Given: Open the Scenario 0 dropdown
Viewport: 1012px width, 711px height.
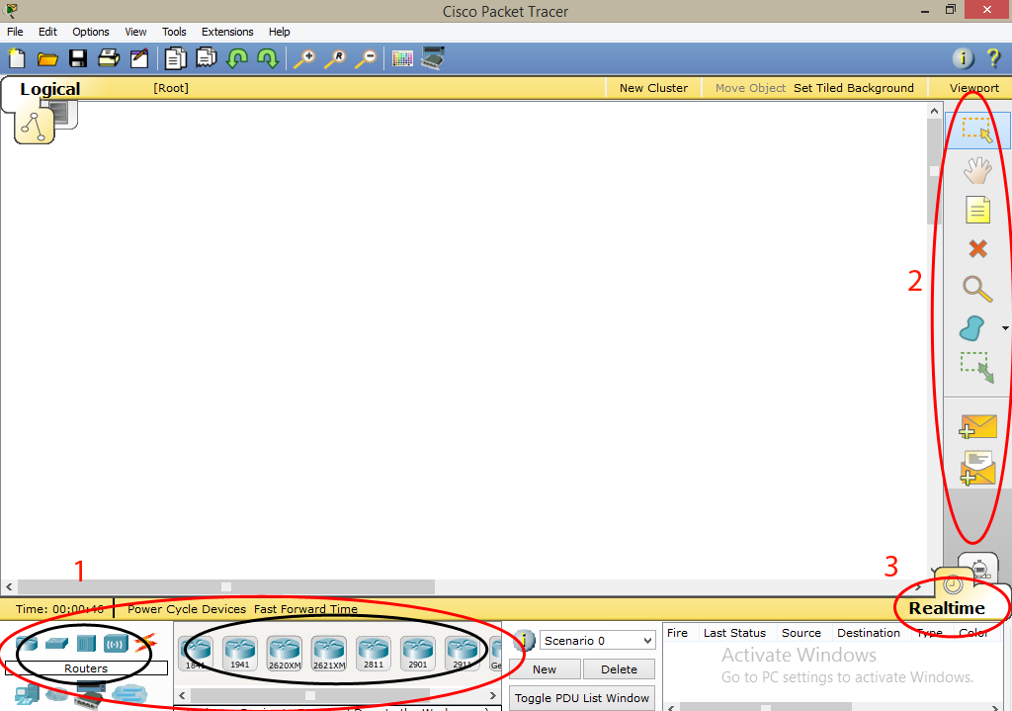Looking at the screenshot, I should coord(597,640).
